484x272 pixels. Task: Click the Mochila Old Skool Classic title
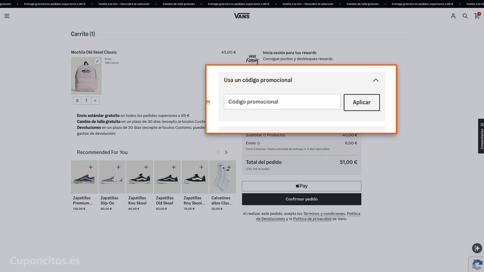coord(94,52)
